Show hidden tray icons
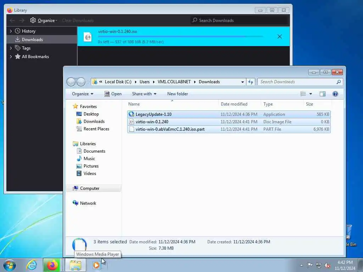 [301, 265]
